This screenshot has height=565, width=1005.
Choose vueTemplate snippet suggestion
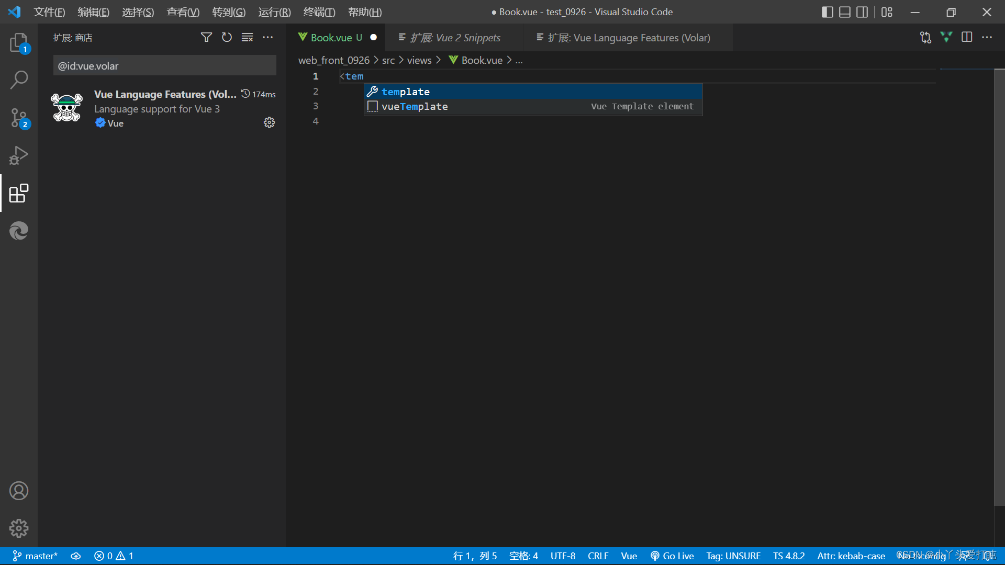pos(533,106)
